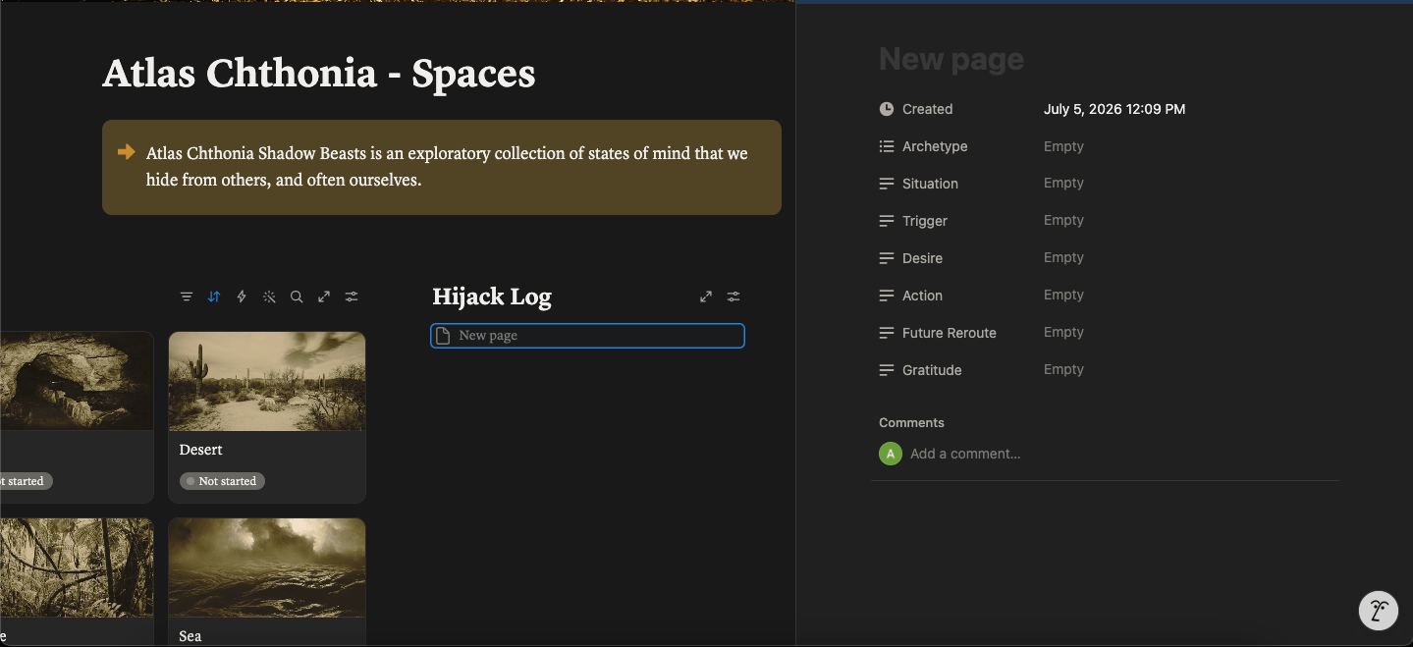Select the New page row in Hijack Log
The height and width of the screenshot is (647, 1413).
coord(587,336)
